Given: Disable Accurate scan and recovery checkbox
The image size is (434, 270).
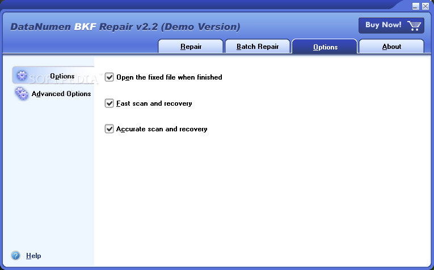Looking at the screenshot, I should (109, 128).
